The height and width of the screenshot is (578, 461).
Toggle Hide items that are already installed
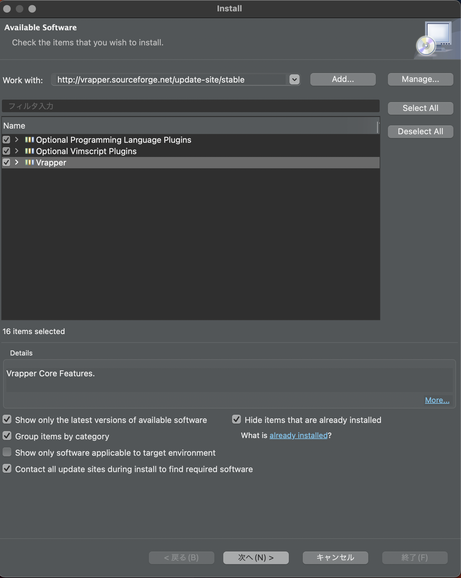click(236, 419)
